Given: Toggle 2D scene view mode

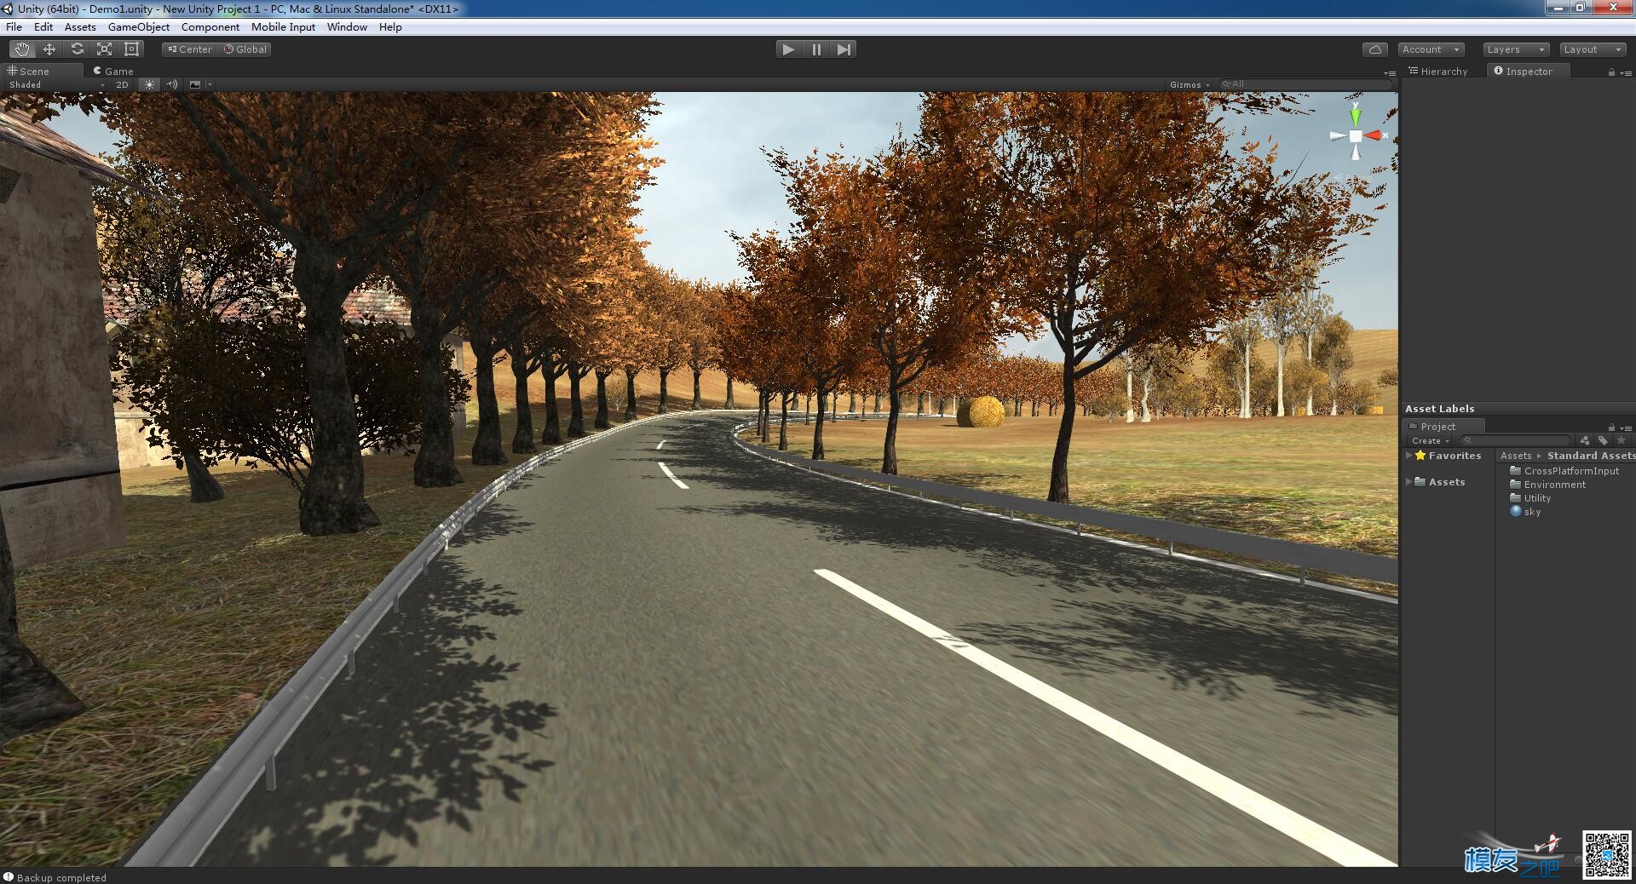Looking at the screenshot, I should [x=122, y=85].
